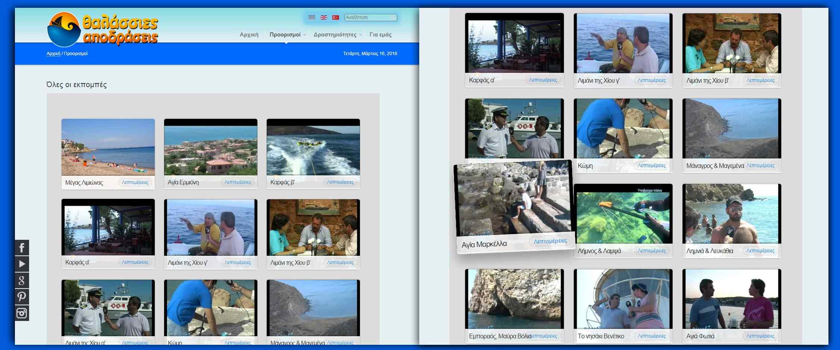The width and height of the screenshot is (840, 350).
Task: Select the English UK flag icon
Action: point(324,17)
